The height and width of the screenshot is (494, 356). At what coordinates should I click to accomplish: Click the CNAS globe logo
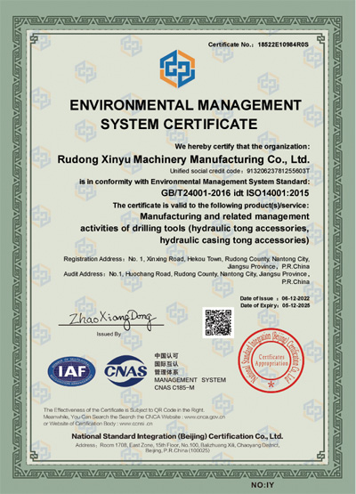[125, 371]
